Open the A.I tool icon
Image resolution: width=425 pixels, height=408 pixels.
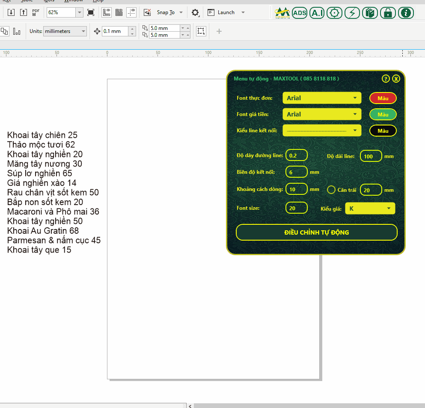pyautogui.click(x=317, y=13)
